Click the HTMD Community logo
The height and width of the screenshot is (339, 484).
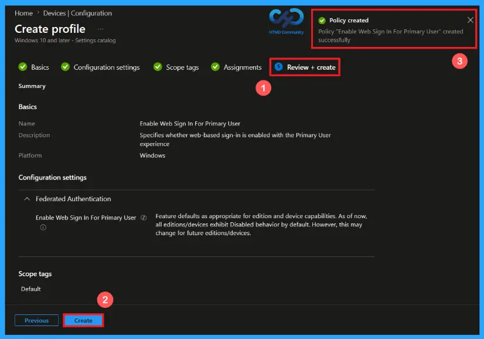287,21
